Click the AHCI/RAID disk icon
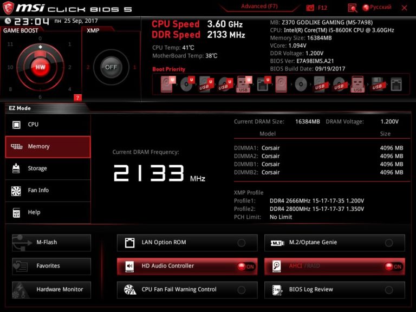This screenshot has height=312, width=416. click(x=276, y=266)
